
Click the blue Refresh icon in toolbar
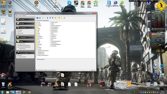(x=37, y=18)
